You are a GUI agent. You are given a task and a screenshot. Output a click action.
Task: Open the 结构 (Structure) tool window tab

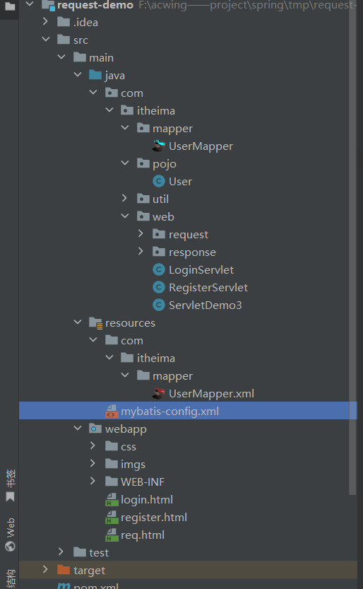click(10, 579)
